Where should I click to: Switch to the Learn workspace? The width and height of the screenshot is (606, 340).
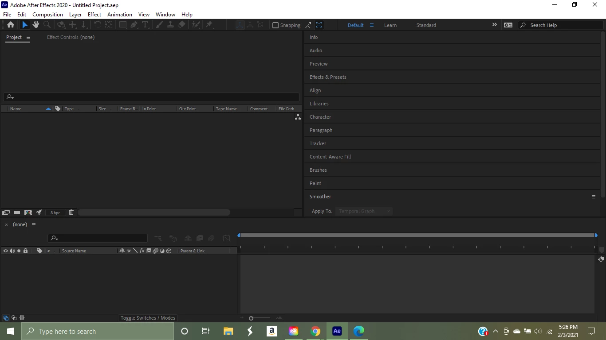pos(390,25)
